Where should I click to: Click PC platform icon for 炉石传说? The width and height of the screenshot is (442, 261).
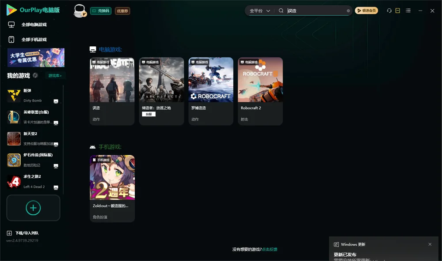coord(56,166)
